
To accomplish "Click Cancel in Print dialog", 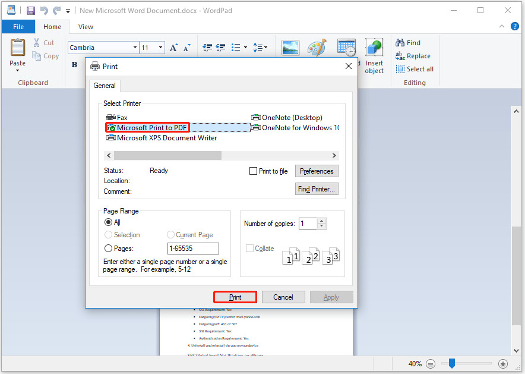I will point(283,297).
